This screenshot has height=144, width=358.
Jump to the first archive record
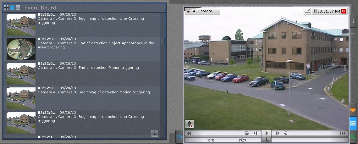pyautogui.click(x=190, y=133)
